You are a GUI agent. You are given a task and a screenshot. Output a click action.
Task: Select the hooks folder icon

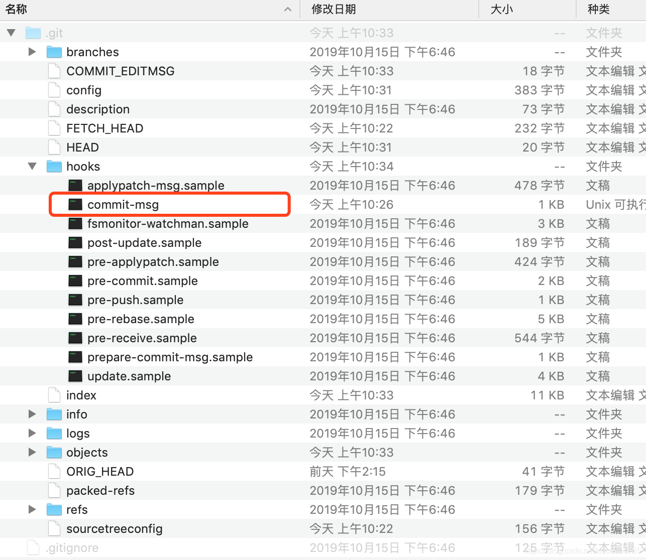pos(54,166)
